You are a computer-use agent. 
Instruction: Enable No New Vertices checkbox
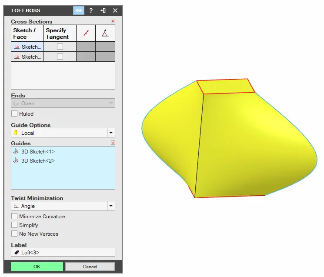[x=14, y=234]
